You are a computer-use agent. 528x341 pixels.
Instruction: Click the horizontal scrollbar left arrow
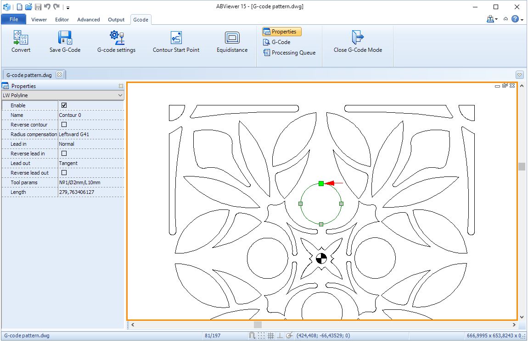point(133,324)
